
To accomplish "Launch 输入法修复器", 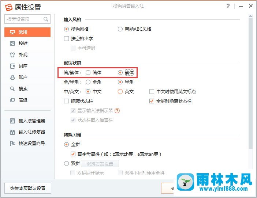I will point(27,132).
